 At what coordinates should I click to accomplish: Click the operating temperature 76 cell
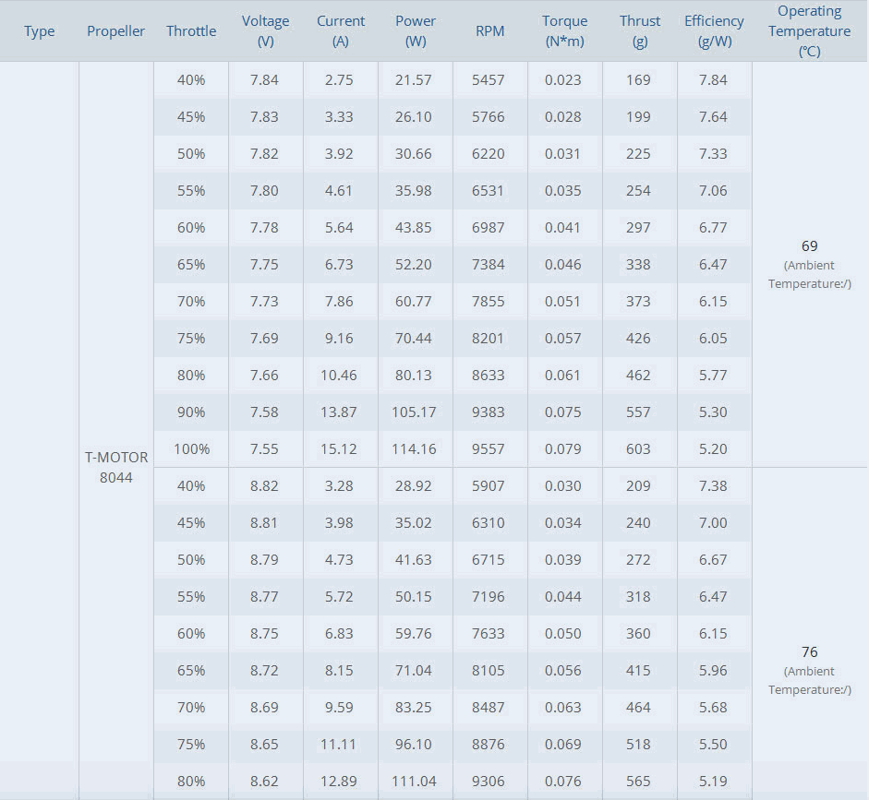tap(810, 652)
